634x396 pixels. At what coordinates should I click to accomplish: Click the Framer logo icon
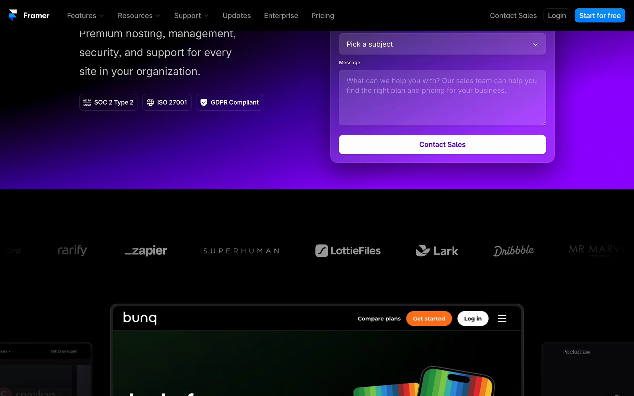[13, 15]
